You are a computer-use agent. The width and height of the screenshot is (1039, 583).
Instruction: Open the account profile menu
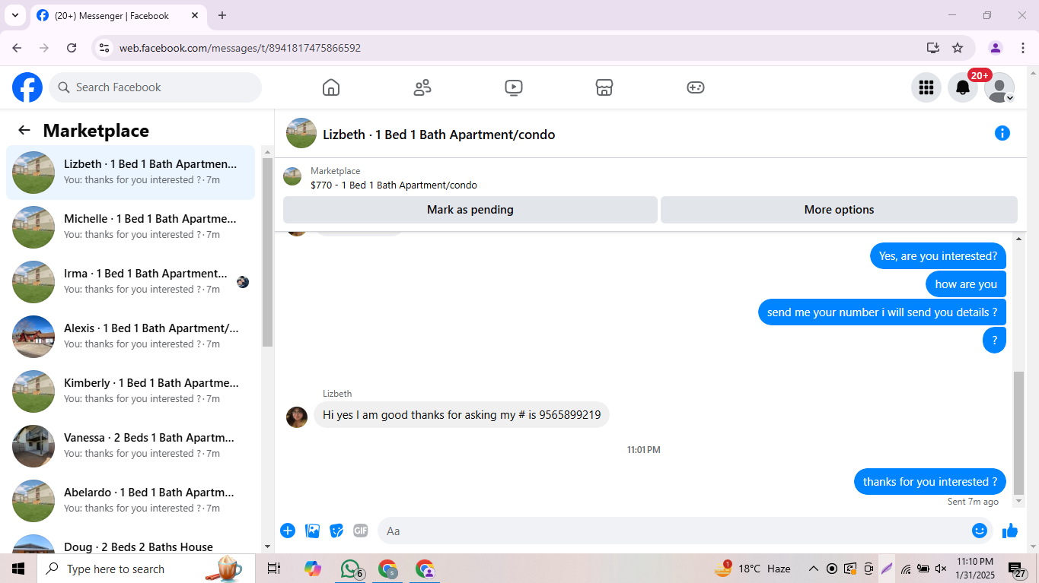[x=999, y=87]
